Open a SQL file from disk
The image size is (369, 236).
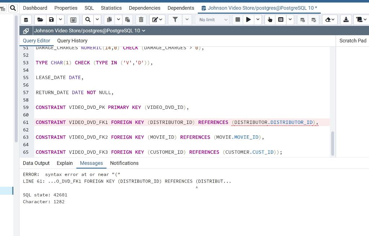[40, 20]
